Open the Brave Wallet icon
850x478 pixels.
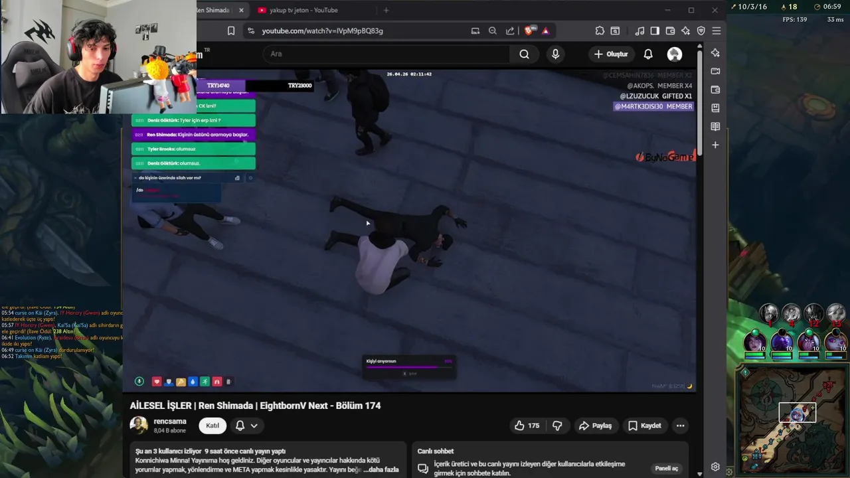click(670, 31)
